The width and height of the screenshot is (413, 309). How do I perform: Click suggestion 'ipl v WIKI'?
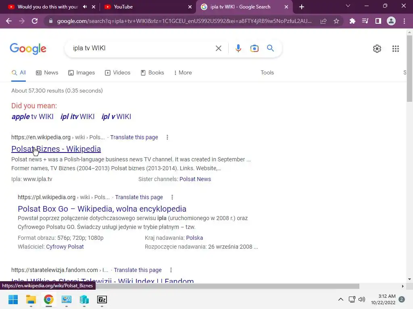(116, 117)
